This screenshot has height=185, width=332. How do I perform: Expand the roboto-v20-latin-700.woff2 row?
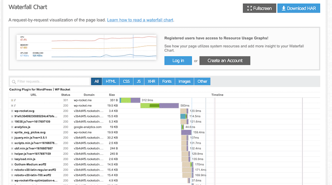tap(12, 175)
